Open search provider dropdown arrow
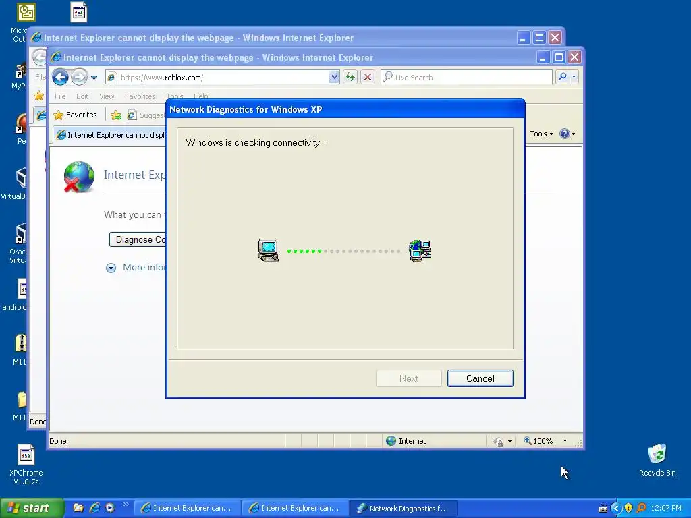The width and height of the screenshot is (691, 518). (574, 77)
